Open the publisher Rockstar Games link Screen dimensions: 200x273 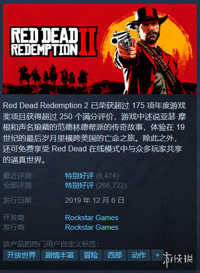click(92, 227)
